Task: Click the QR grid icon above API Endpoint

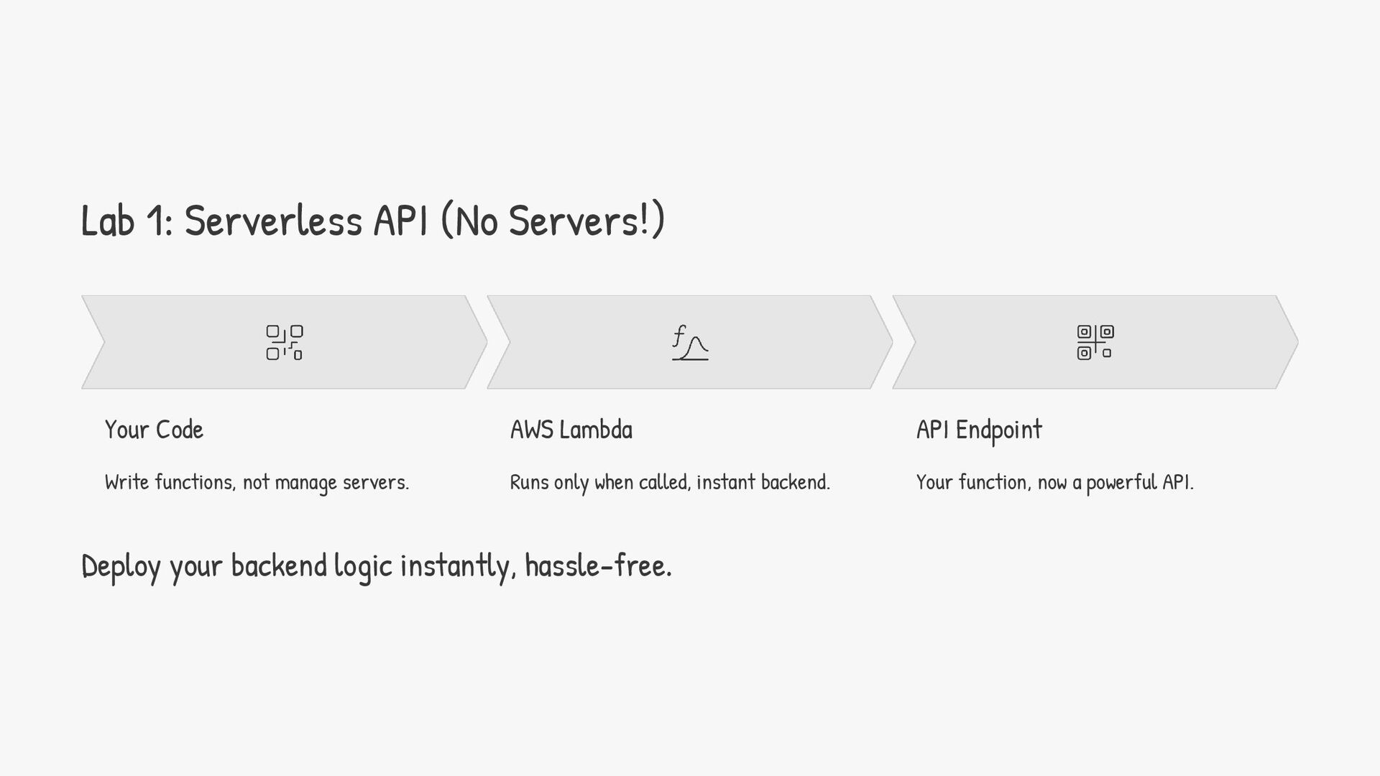Action: pos(1095,342)
